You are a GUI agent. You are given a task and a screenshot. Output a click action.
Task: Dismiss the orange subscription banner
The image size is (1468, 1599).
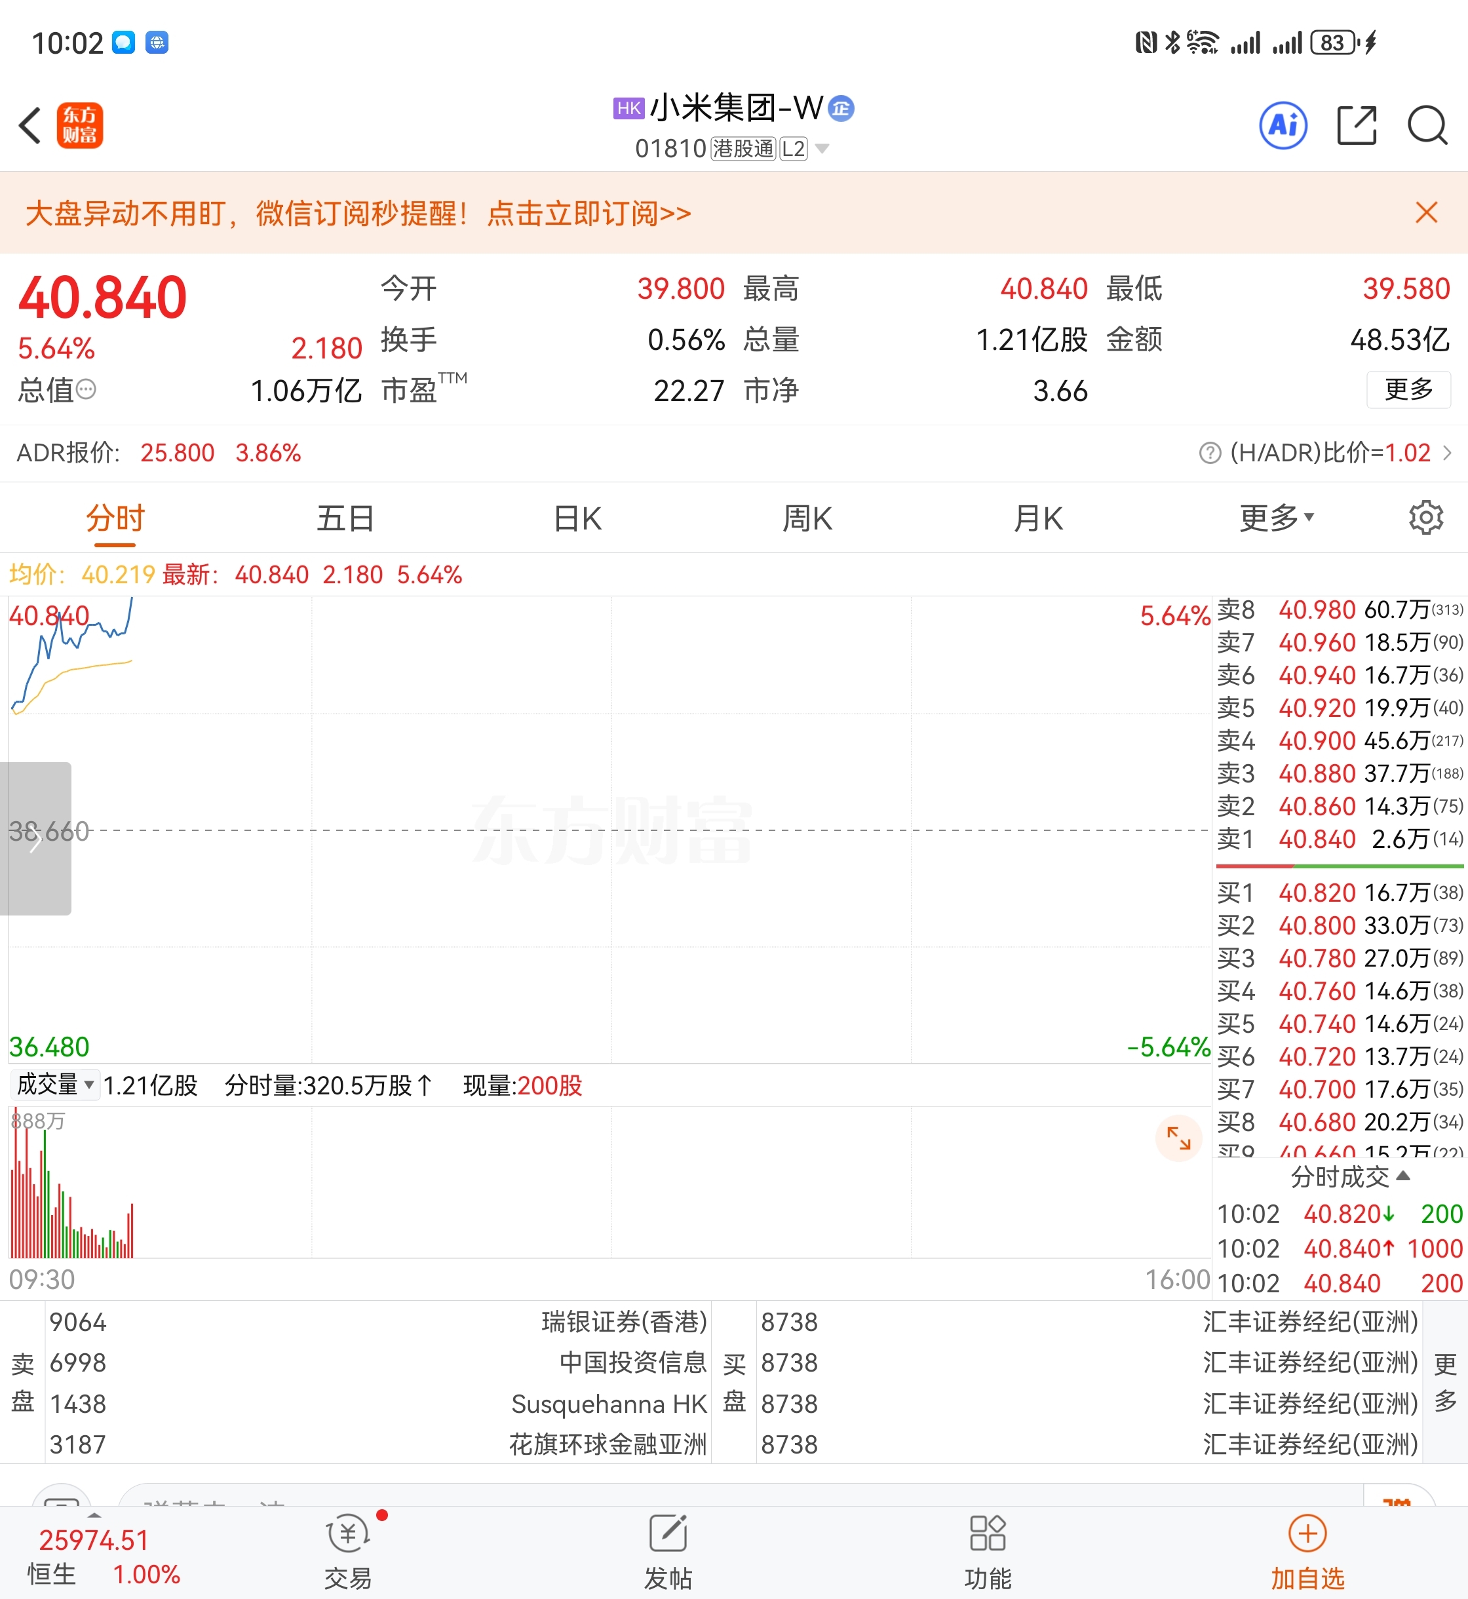(1426, 213)
